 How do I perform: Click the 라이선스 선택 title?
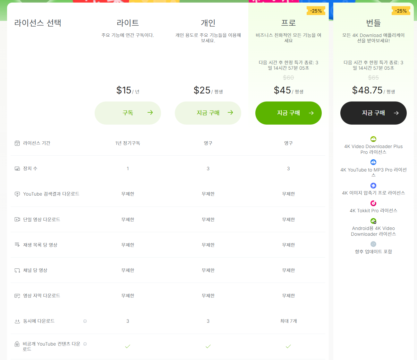click(x=38, y=23)
